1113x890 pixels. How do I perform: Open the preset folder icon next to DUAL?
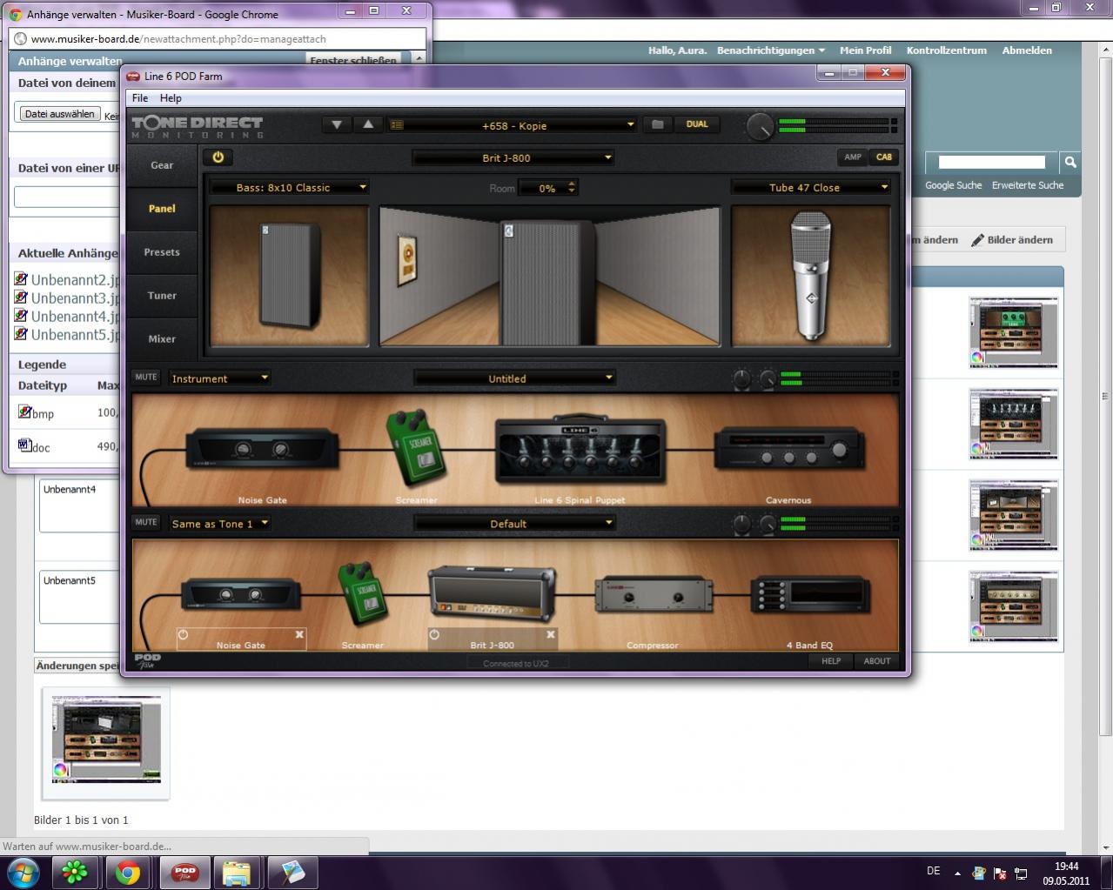pos(658,124)
